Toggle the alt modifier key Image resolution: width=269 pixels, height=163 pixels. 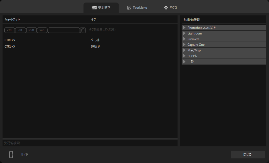(21, 30)
